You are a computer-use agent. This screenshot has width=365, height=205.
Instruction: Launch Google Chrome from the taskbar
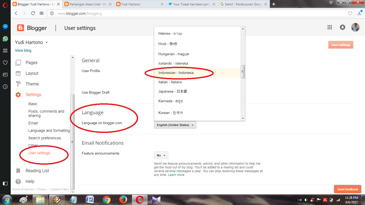[107, 200]
